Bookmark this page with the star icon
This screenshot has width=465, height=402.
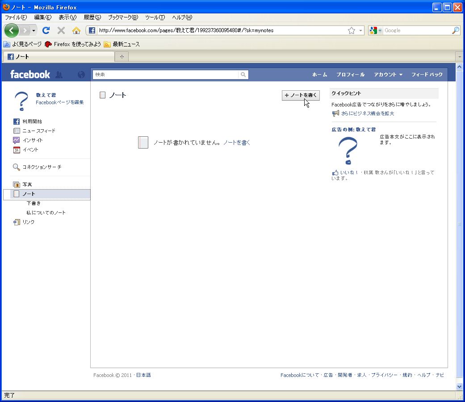pyautogui.click(x=352, y=30)
